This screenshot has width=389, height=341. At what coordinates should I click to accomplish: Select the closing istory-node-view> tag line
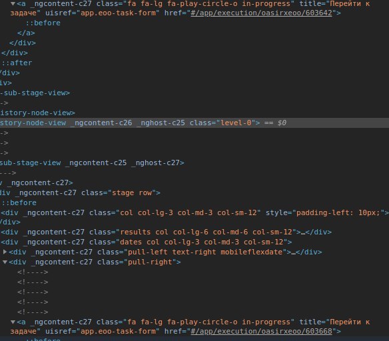click(x=37, y=113)
